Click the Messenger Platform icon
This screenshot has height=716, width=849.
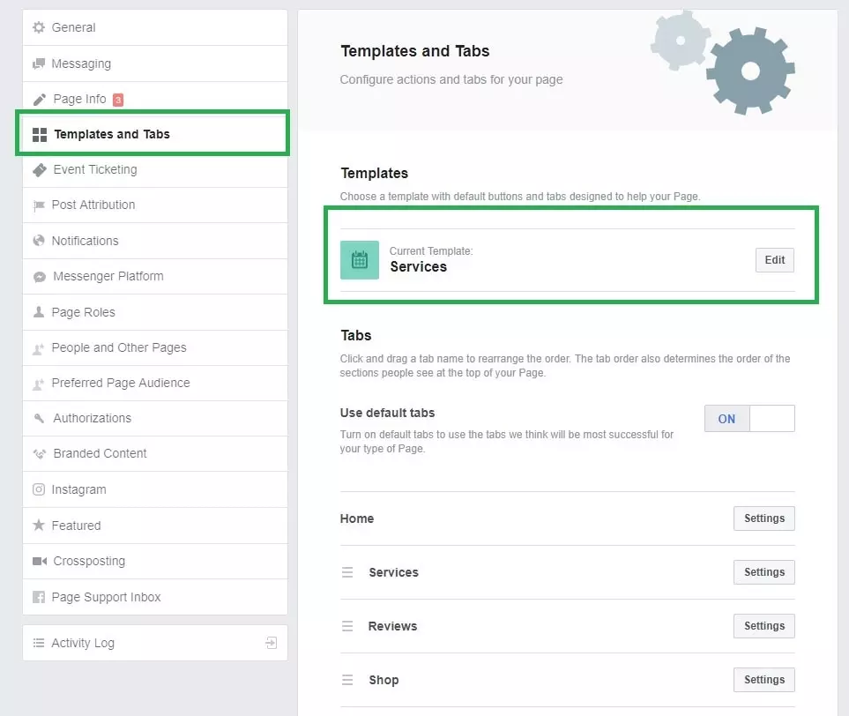point(40,277)
